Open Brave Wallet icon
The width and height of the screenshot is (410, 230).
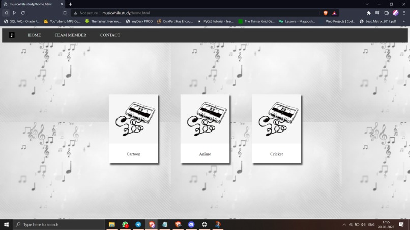coord(387,13)
